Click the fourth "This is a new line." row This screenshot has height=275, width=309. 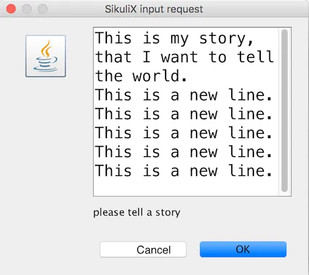[184, 152]
